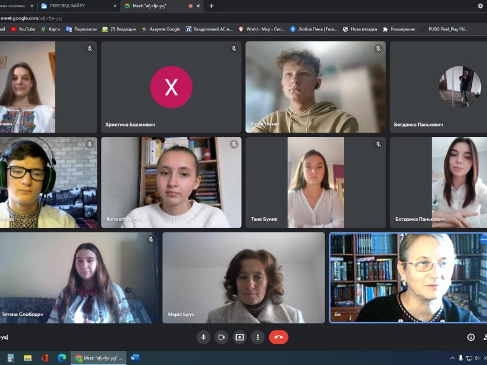The width and height of the screenshot is (487, 365).
Task: Click the present screen button
Action: (x=240, y=337)
